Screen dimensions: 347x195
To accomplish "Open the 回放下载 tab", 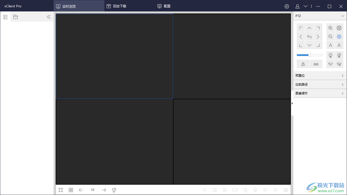I will pos(116,6).
